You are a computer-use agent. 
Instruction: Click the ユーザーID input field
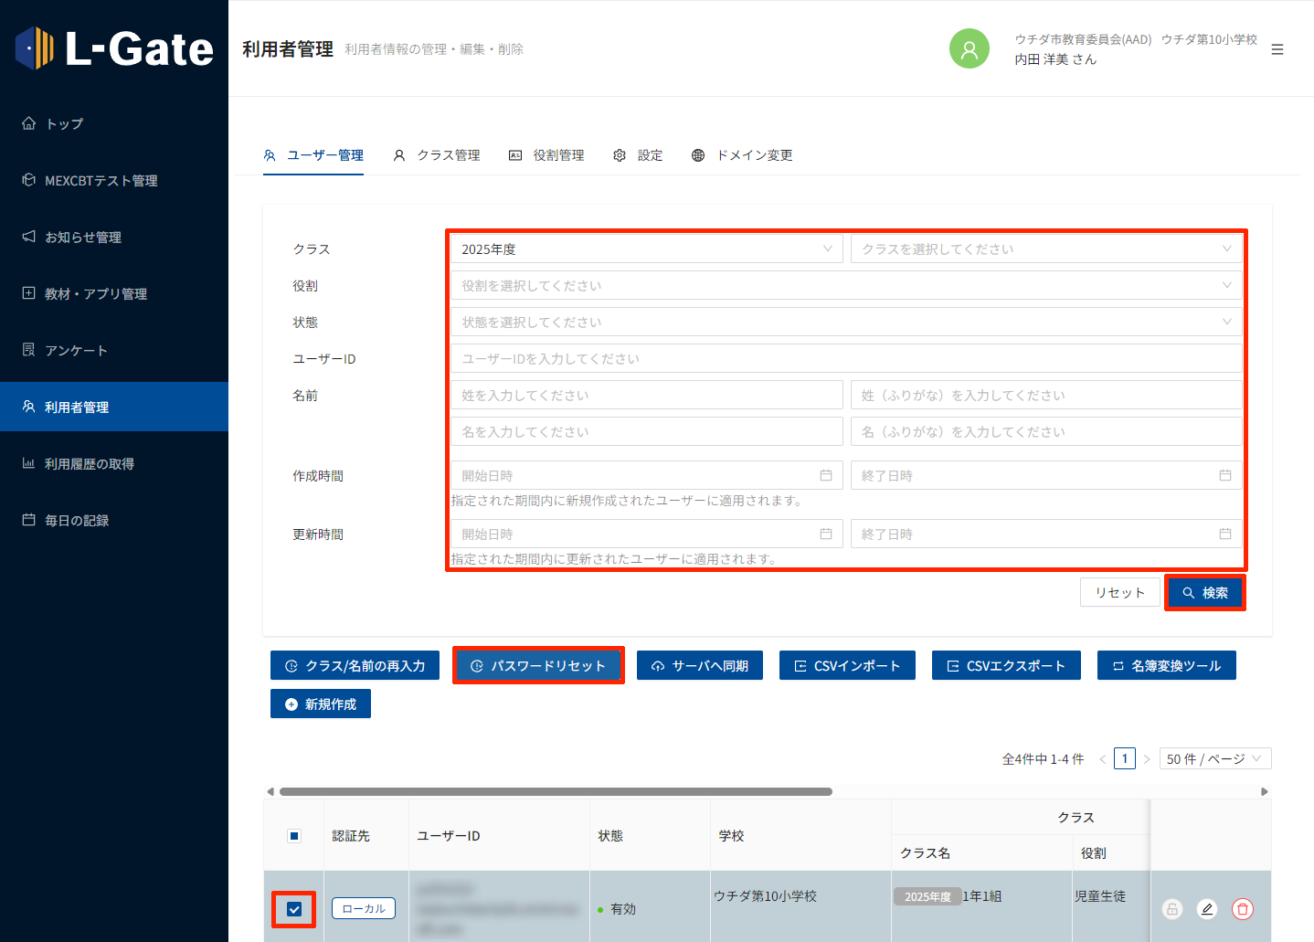pos(845,359)
